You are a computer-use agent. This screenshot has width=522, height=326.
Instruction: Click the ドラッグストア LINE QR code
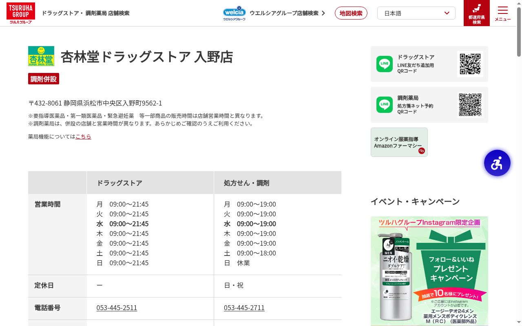[470, 64]
